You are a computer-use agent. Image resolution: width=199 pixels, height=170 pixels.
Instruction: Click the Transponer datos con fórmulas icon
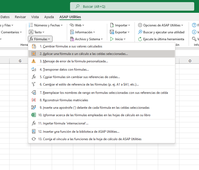pyautogui.click(x=34, y=69)
